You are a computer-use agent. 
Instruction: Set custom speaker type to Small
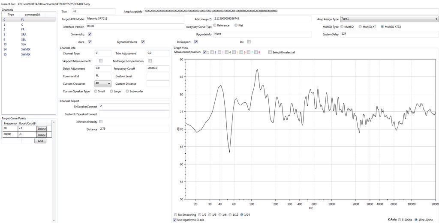coord(96,91)
